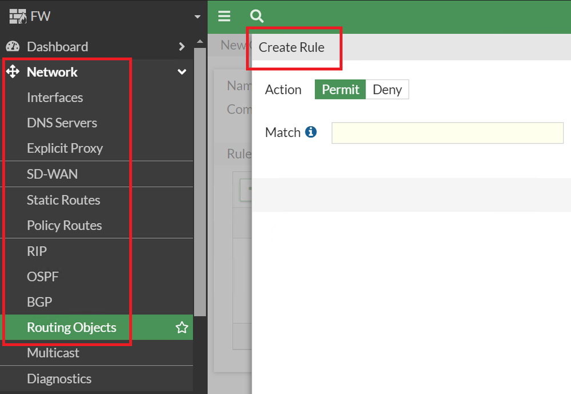Click the Network arrows icon

[13, 72]
